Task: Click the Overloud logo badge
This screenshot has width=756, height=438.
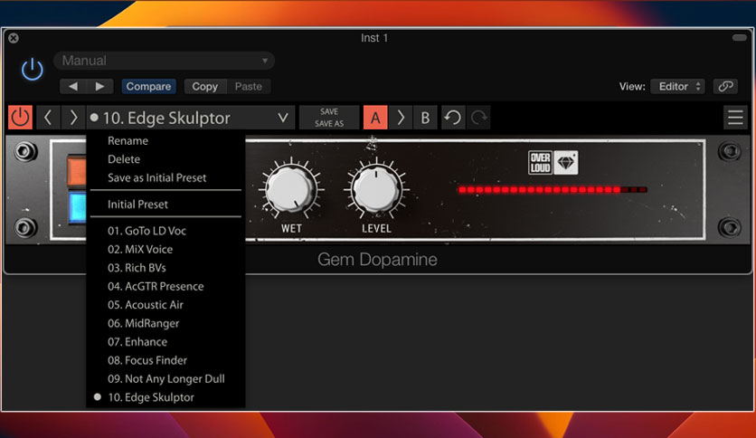Action: click(x=540, y=163)
